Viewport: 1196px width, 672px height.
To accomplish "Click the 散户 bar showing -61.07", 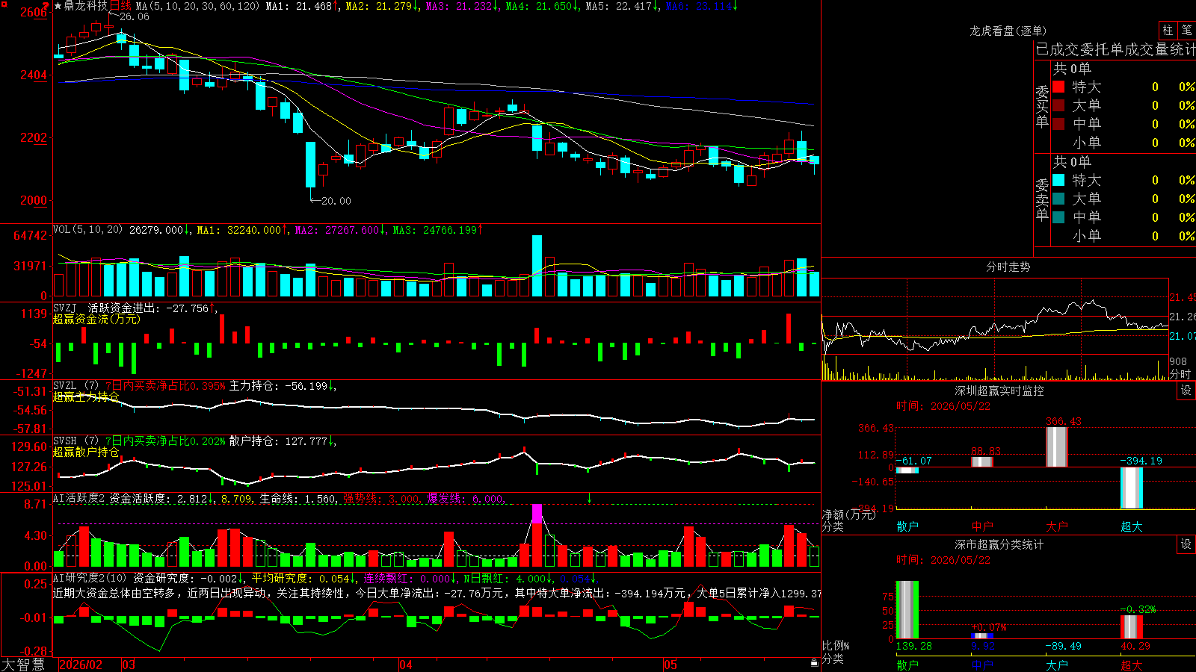I will [907, 470].
